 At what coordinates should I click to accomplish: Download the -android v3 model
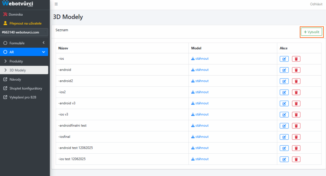coord(200,103)
